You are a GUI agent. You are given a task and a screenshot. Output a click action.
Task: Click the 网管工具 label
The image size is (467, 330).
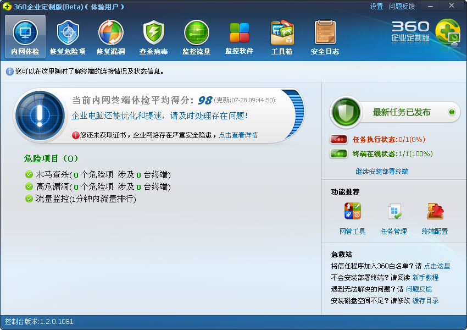point(353,232)
